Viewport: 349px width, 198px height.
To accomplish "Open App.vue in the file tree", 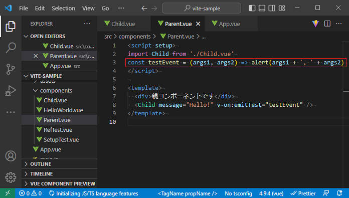I will click(60, 149).
